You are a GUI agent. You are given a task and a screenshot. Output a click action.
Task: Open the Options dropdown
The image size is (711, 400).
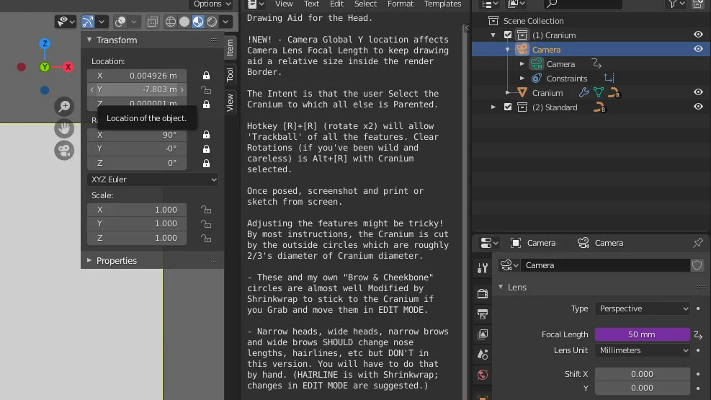(213, 4)
